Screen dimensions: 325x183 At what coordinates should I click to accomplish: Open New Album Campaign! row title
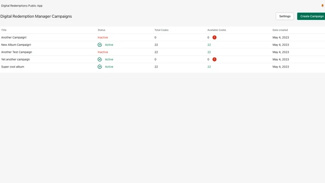point(16,45)
